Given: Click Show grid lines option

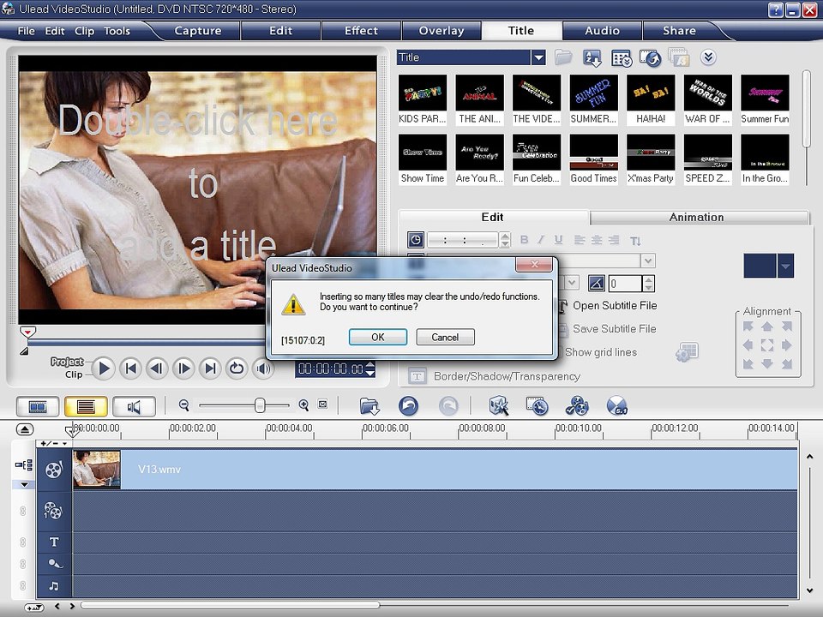Looking at the screenshot, I should click(600, 352).
